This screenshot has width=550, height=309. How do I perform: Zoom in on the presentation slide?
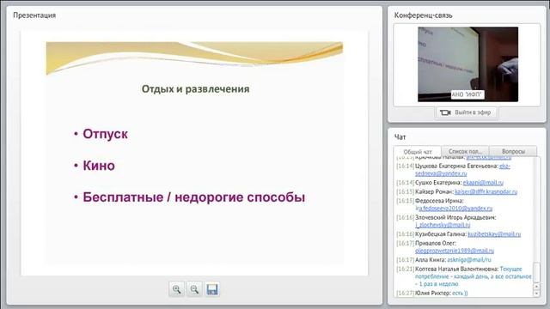pyautogui.click(x=177, y=289)
